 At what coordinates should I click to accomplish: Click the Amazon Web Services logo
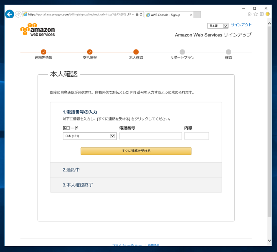(38, 30)
